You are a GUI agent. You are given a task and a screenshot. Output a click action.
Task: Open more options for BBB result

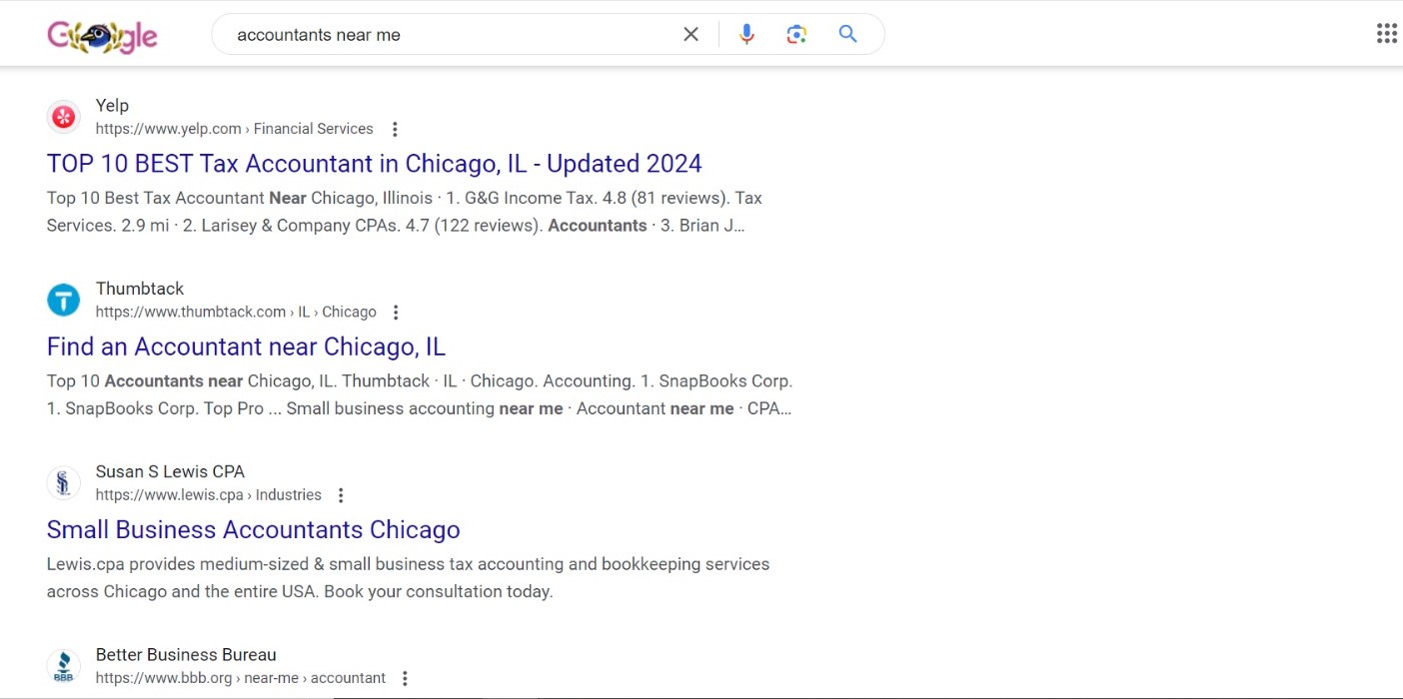(x=405, y=679)
